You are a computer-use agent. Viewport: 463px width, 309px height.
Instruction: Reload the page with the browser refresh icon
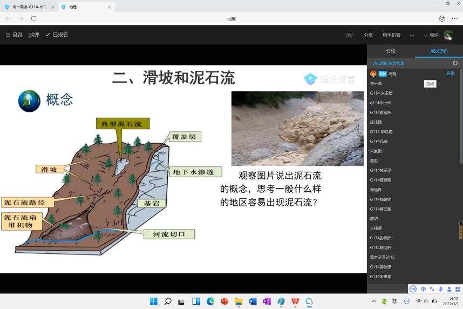point(33,18)
